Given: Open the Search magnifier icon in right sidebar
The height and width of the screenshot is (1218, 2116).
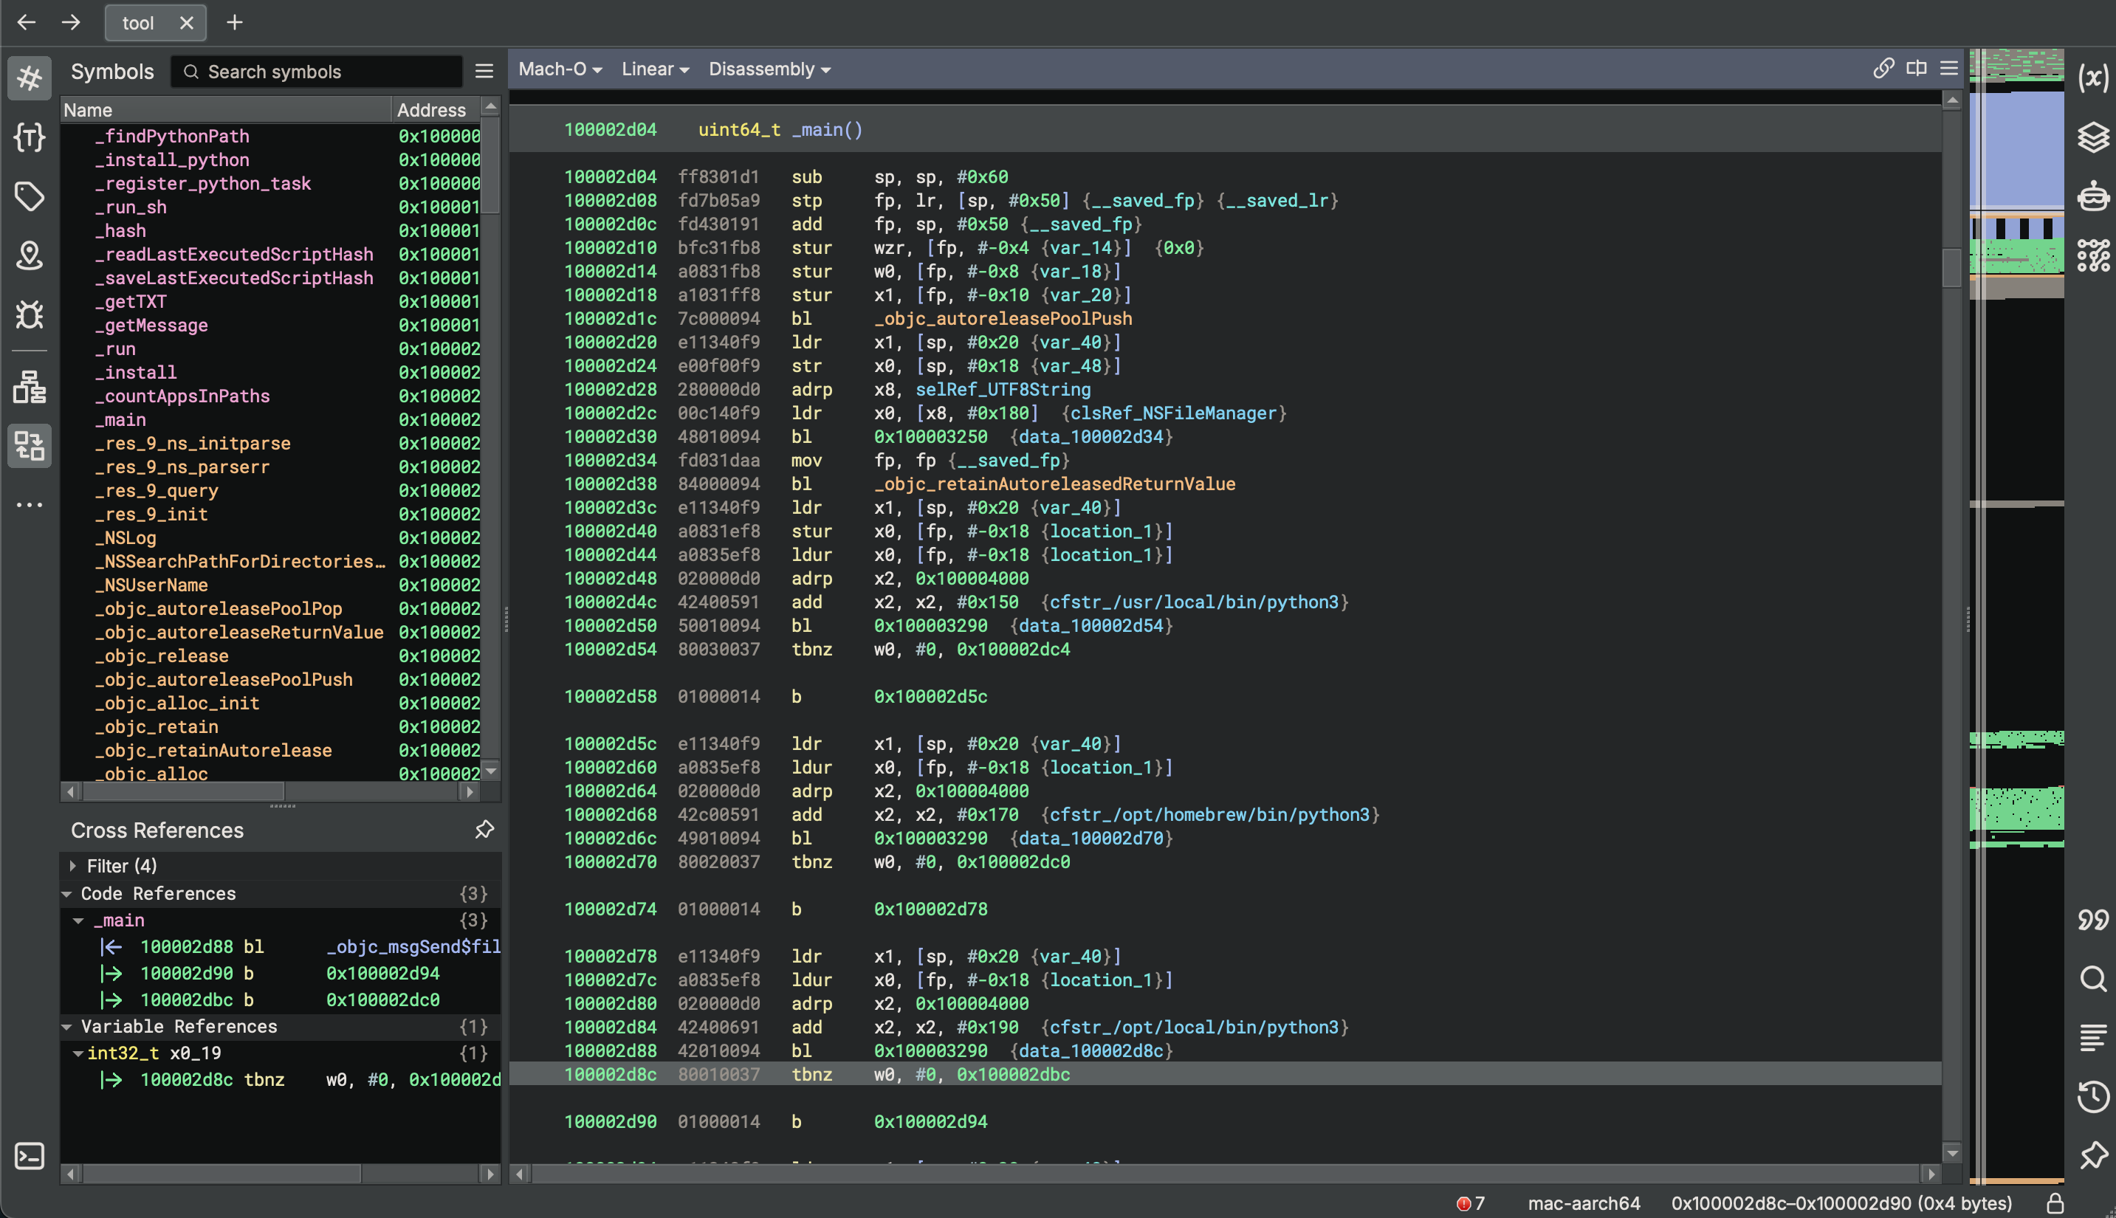Looking at the screenshot, I should [2092, 978].
